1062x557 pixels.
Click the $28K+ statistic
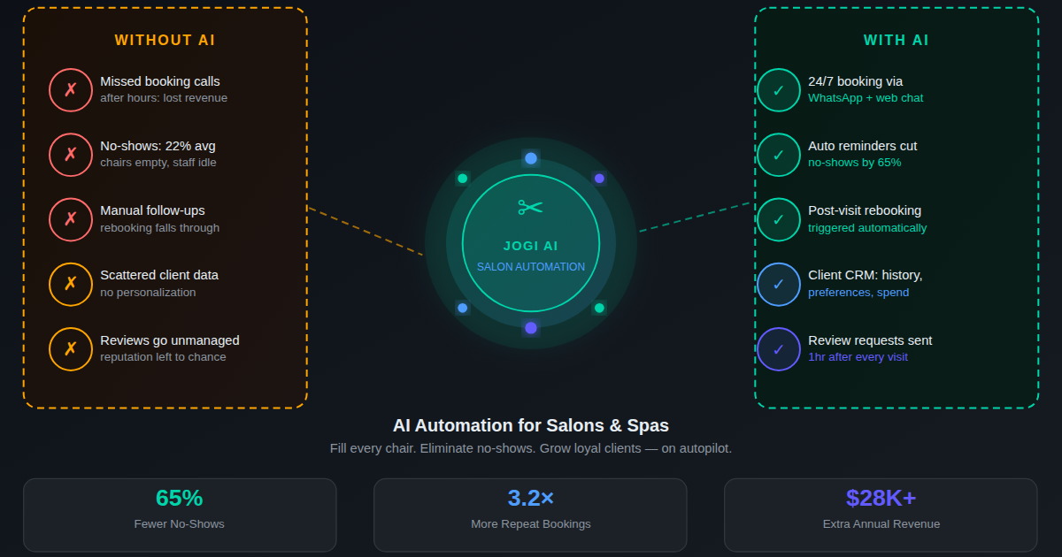pos(881,499)
